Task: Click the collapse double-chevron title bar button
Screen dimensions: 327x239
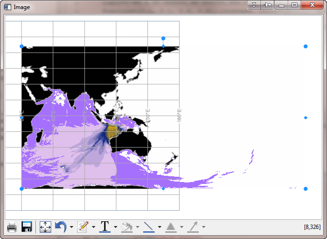Action: (x=254, y=5)
